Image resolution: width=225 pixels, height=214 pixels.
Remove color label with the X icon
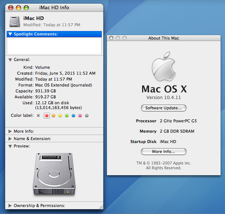coord(38,115)
